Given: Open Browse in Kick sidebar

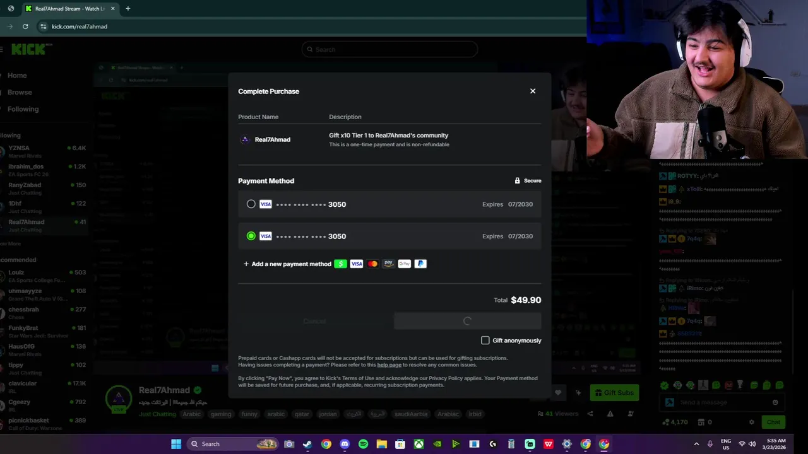Looking at the screenshot, I should point(20,92).
